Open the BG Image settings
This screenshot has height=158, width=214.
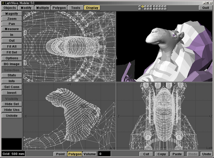pos(12,64)
